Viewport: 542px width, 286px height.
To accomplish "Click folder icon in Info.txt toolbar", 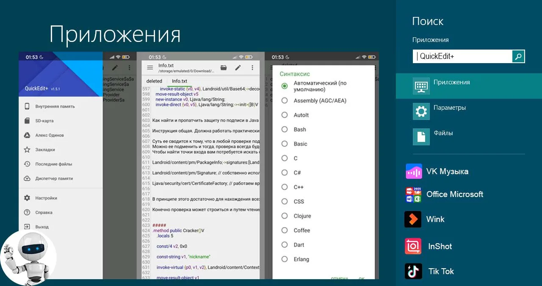I will coord(224,67).
